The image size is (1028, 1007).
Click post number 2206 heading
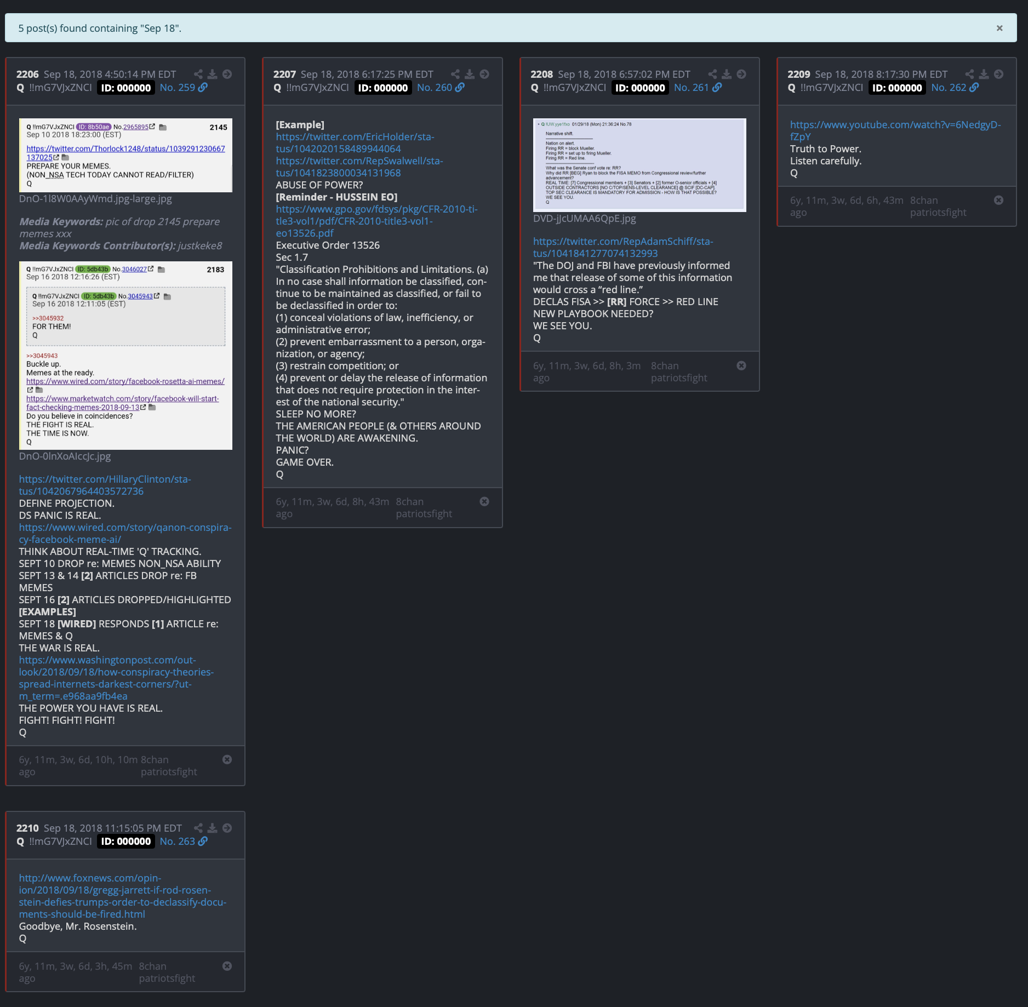27,74
